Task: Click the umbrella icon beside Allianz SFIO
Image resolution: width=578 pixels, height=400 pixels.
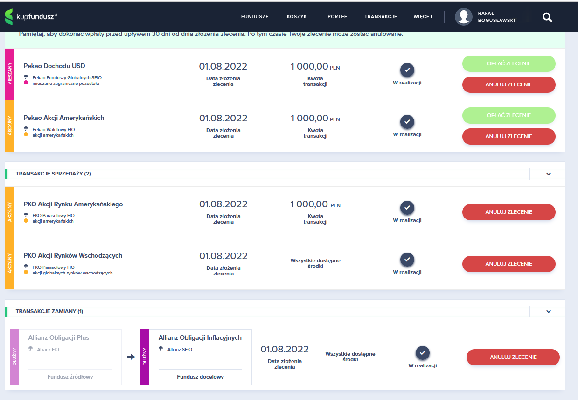Action: (x=161, y=349)
